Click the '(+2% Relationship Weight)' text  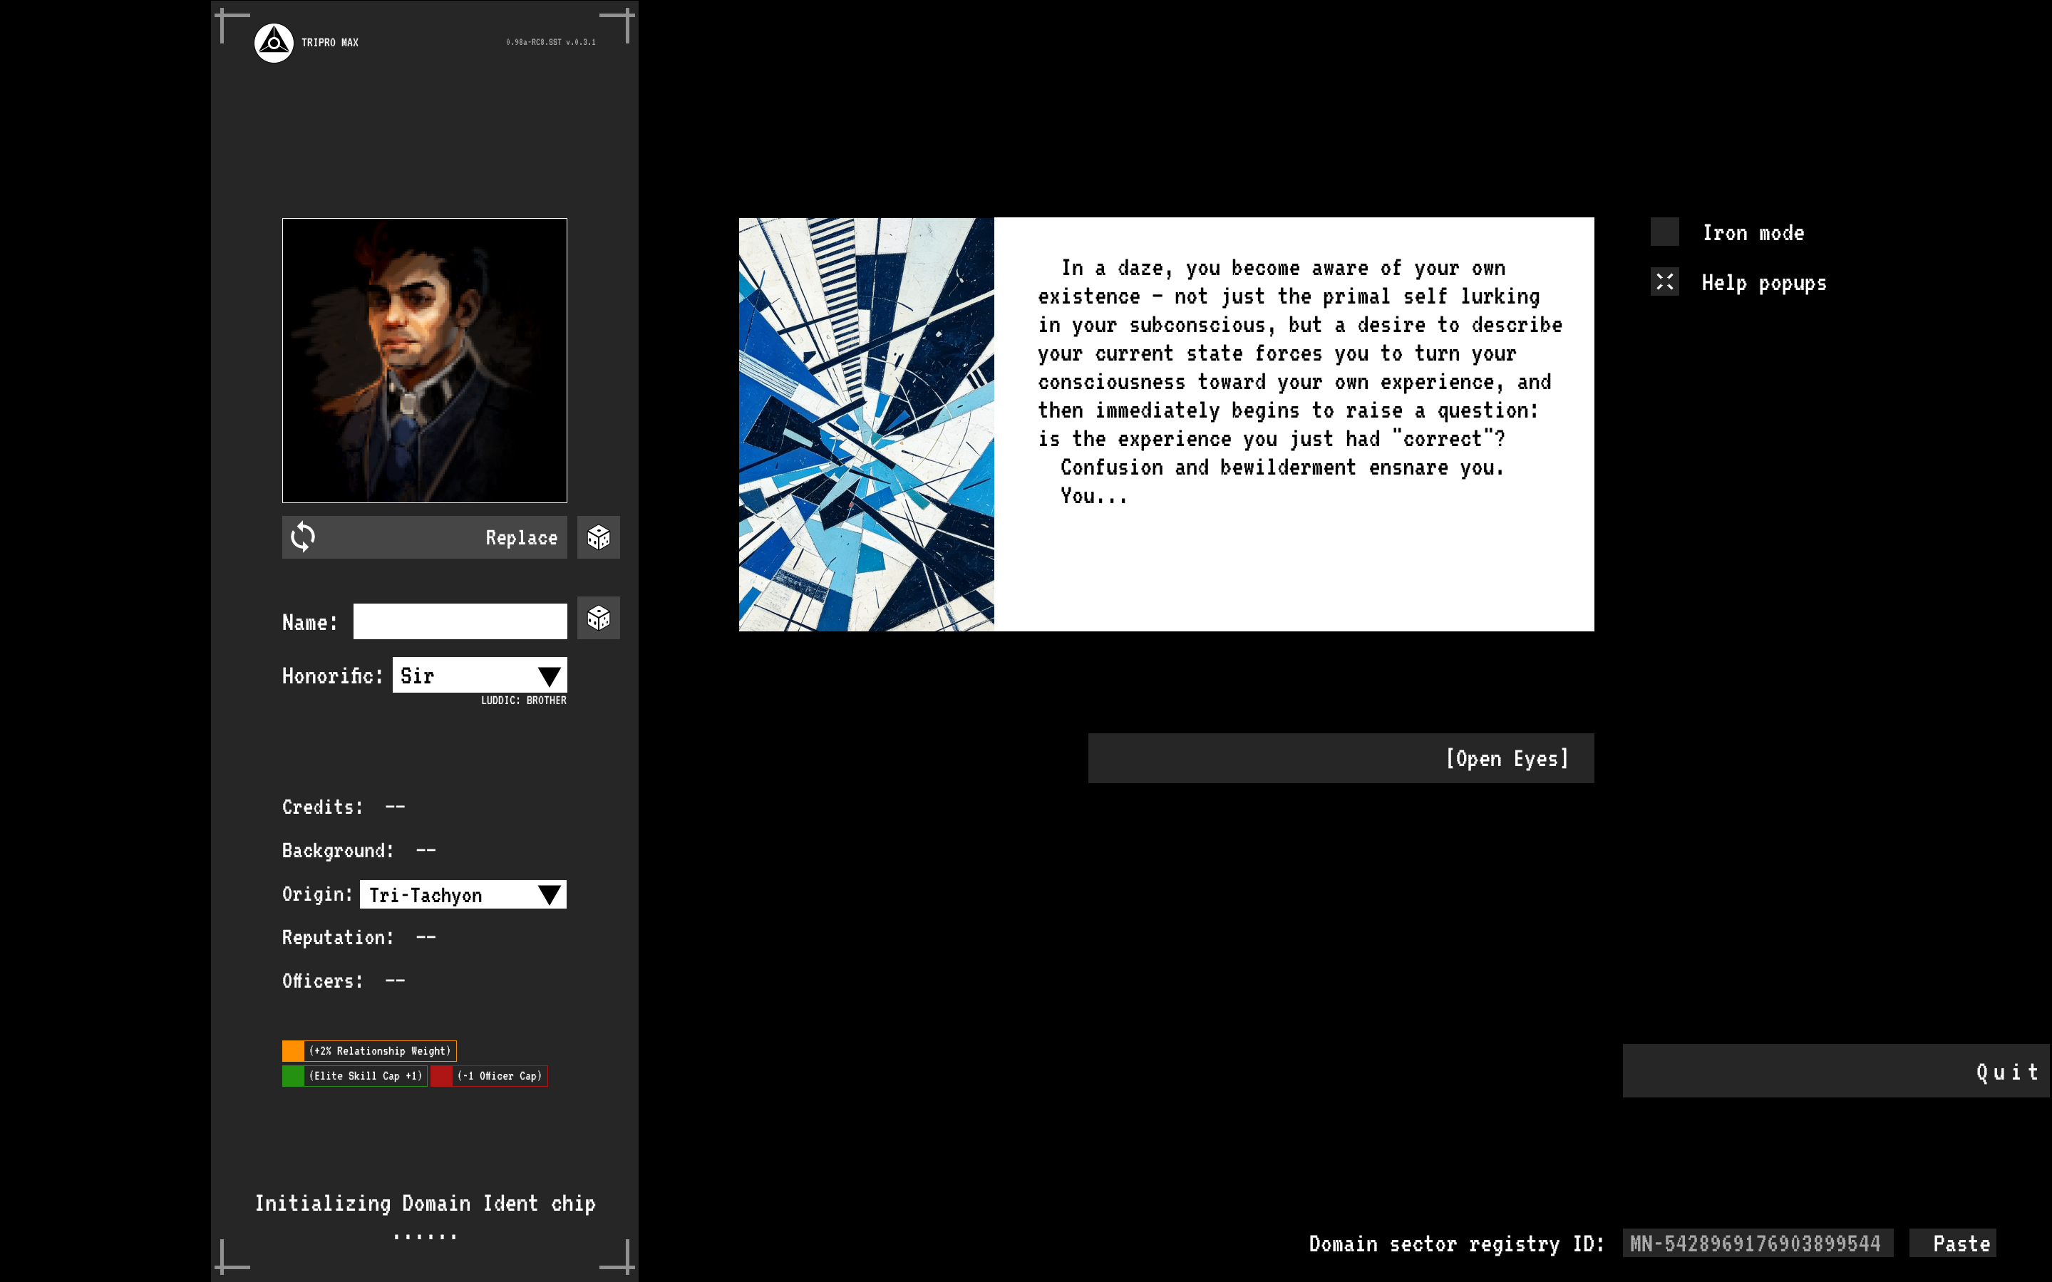point(380,1051)
